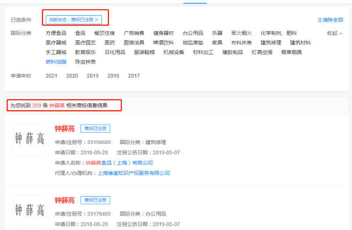Select the 餐饮住宿 category
This screenshot has width=352, height=230.
104,33
